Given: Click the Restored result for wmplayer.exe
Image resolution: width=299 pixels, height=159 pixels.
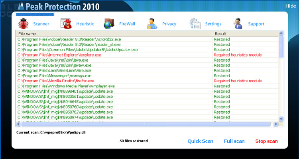Looking at the screenshot, I should click(x=222, y=86).
